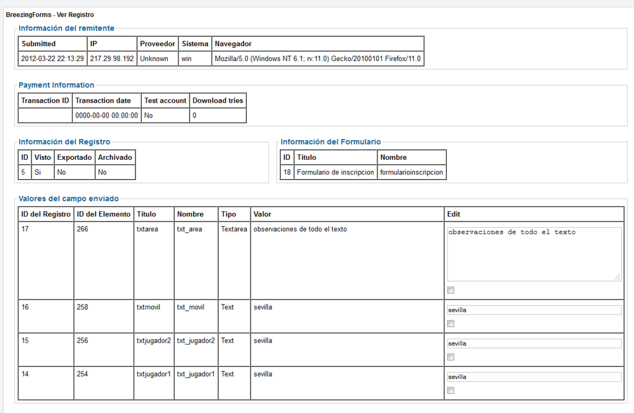634x413 pixels.
Task: Click the txtjugador1 title cell
Action: coord(154,383)
